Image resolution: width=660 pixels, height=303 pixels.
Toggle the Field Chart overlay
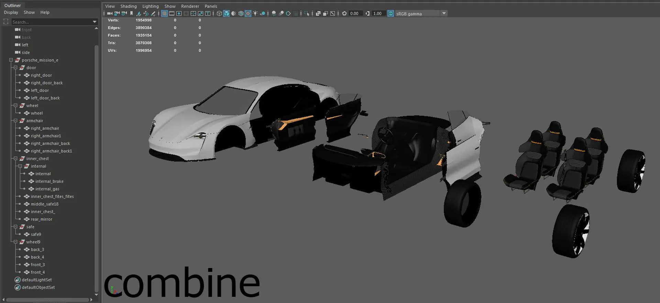193,13
